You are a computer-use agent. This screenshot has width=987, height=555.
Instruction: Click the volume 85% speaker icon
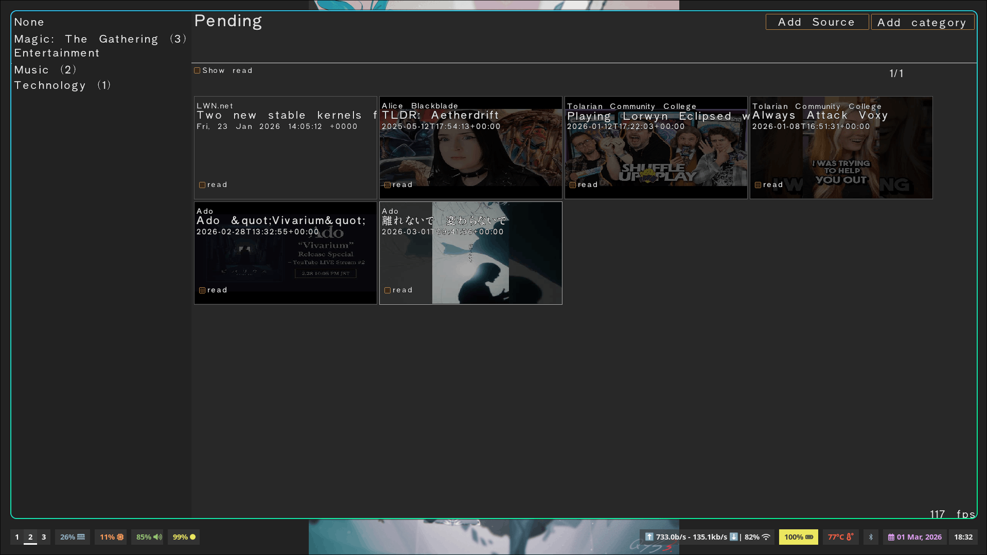click(x=157, y=537)
